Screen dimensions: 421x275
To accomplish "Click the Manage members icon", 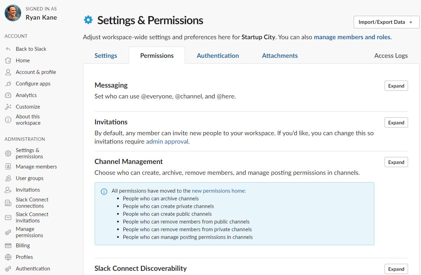I will (8, 167).
